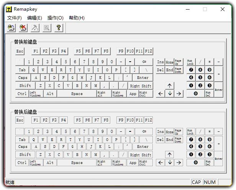Click Del key on 替换后键盘
The height and width of the screenshot is (190, 236).
coord(161,139)
